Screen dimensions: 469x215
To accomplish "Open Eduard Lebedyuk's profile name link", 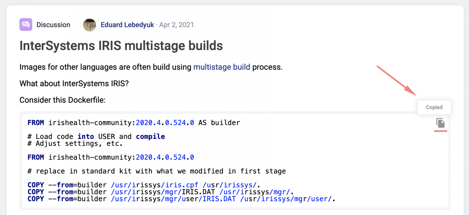I will tap(127, 25).
